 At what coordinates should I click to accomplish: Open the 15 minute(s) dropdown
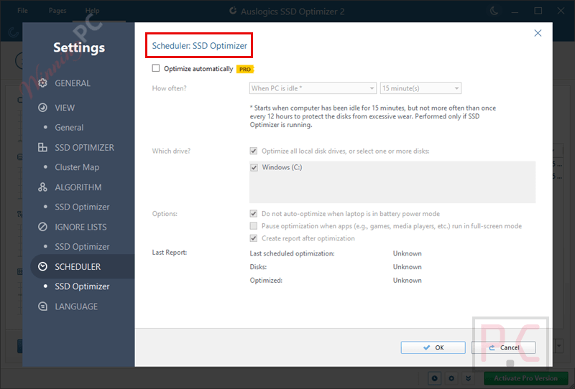(x=420, y=88)
